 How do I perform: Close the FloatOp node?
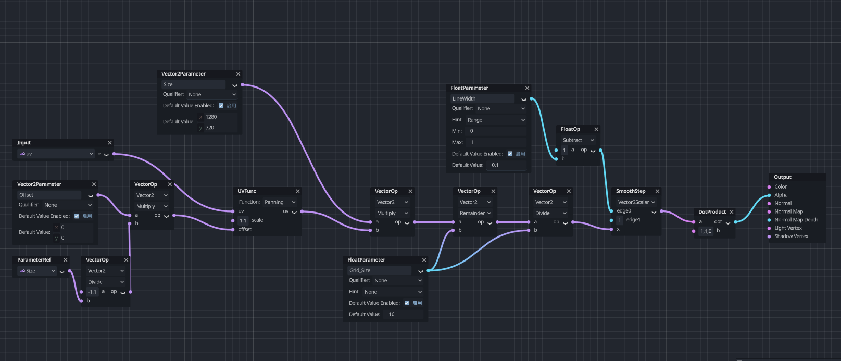[596, 129]
